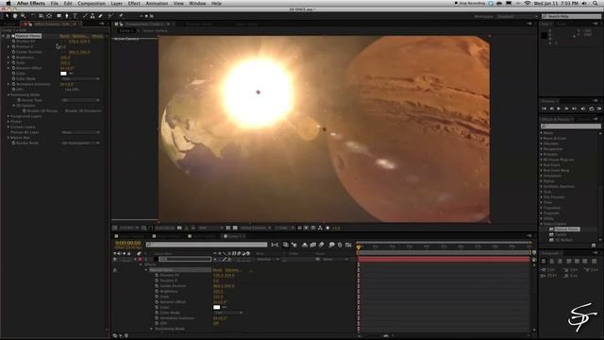This screenshot has height=340, width=604.
Task: Open Color Mode dropdown in Effect Controls
Action: pos(80,78)
